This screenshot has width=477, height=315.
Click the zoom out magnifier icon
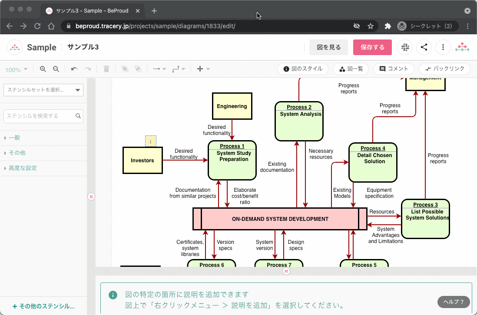[56, 69]
